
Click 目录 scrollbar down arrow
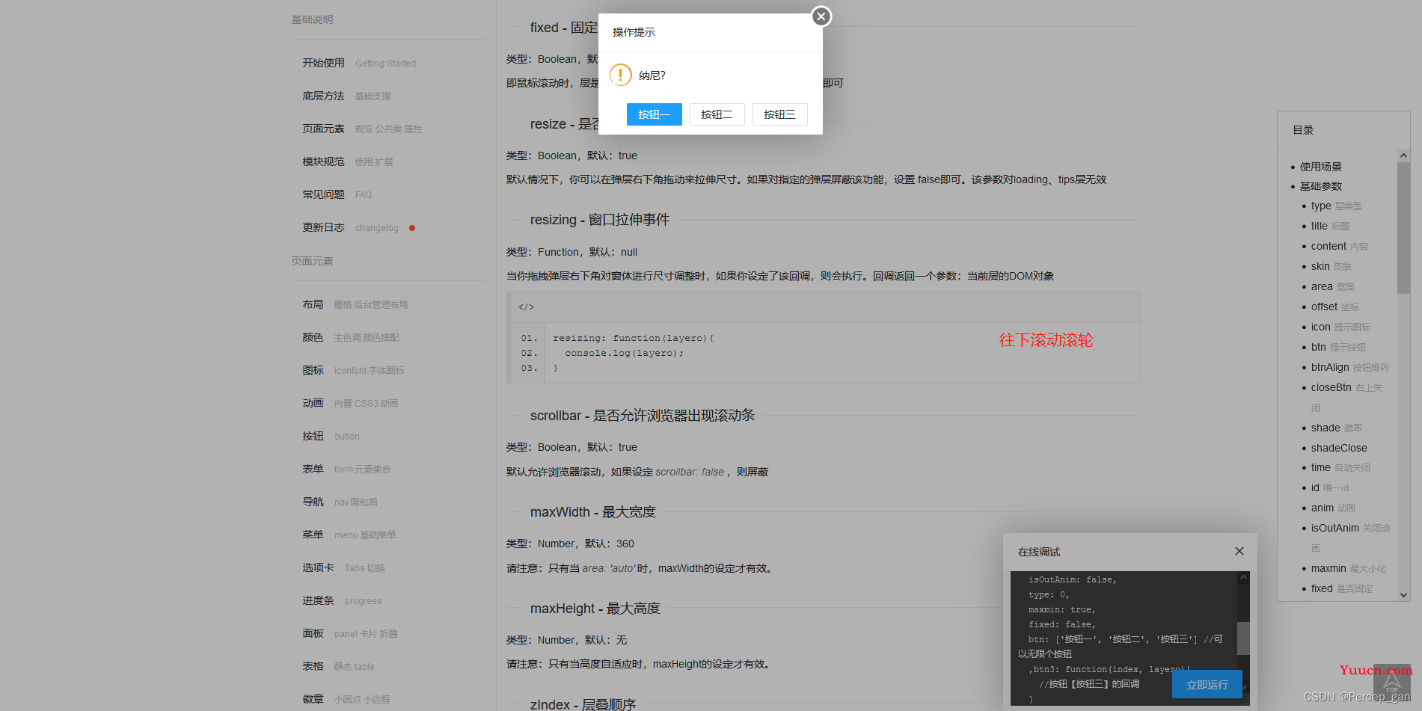[1403, 595]
